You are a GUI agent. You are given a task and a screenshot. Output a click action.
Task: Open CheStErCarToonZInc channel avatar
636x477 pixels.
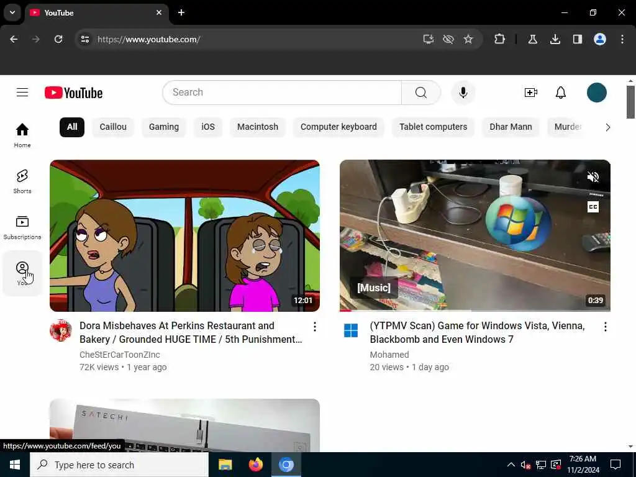(61, 330)
